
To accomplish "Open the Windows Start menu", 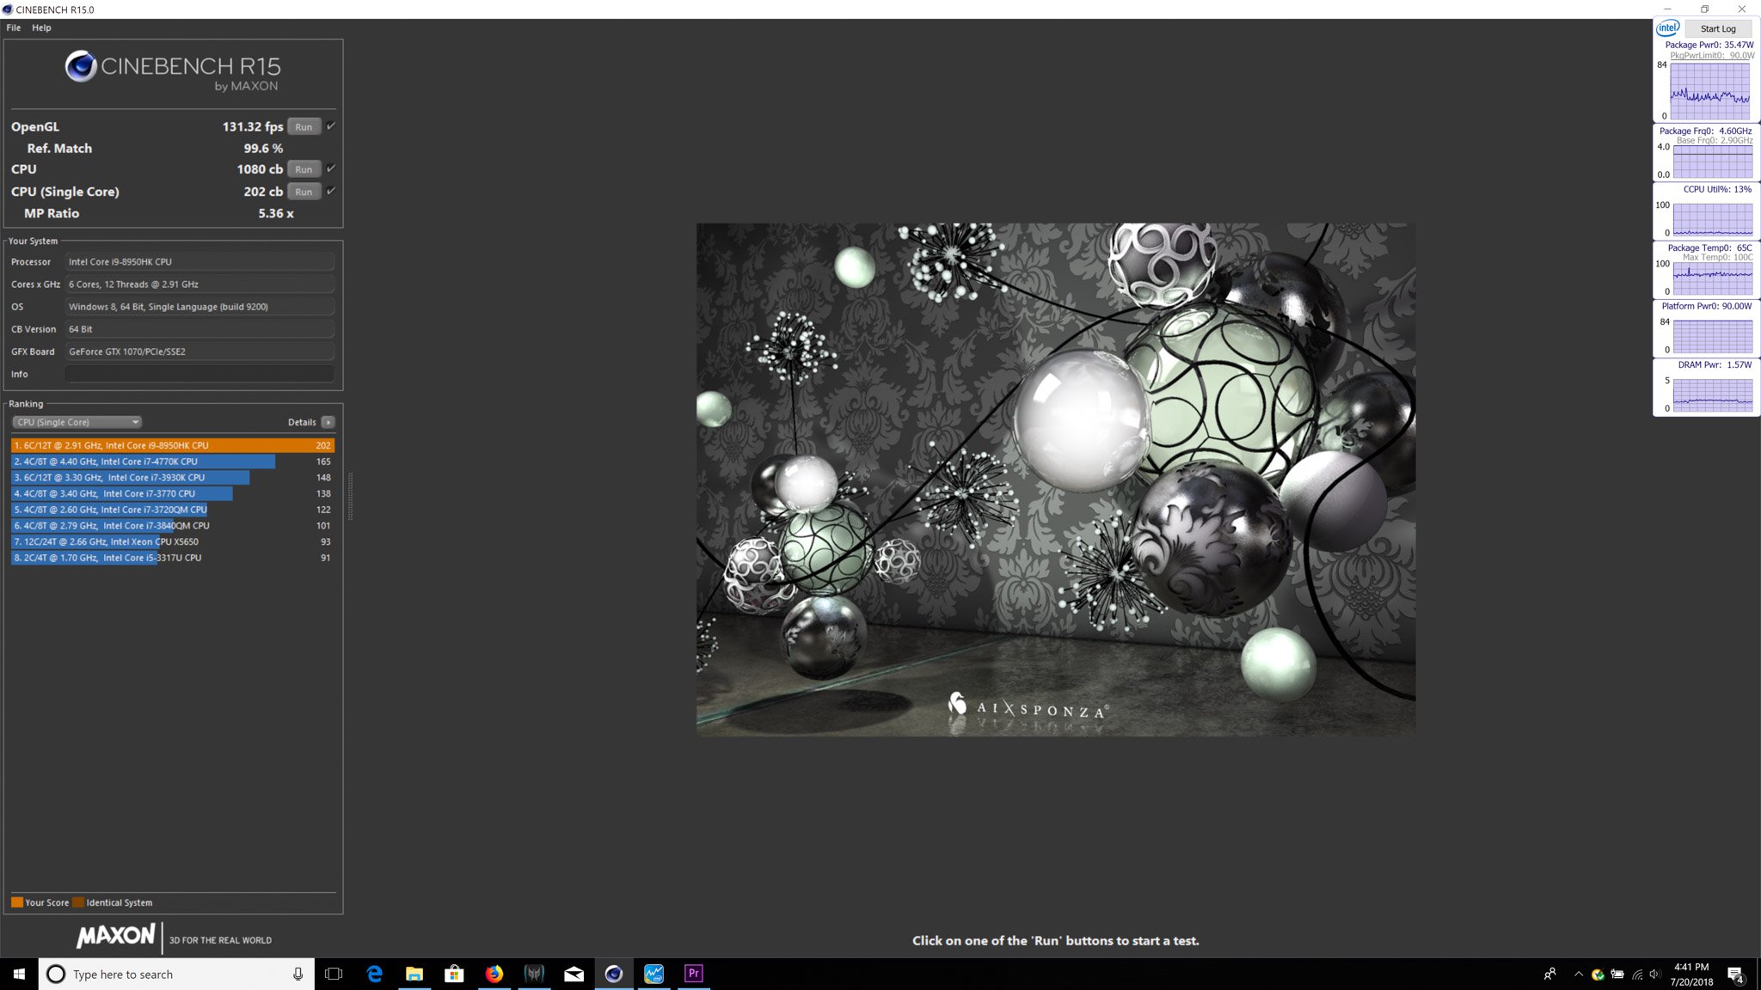I will click(x=19, y=974).
